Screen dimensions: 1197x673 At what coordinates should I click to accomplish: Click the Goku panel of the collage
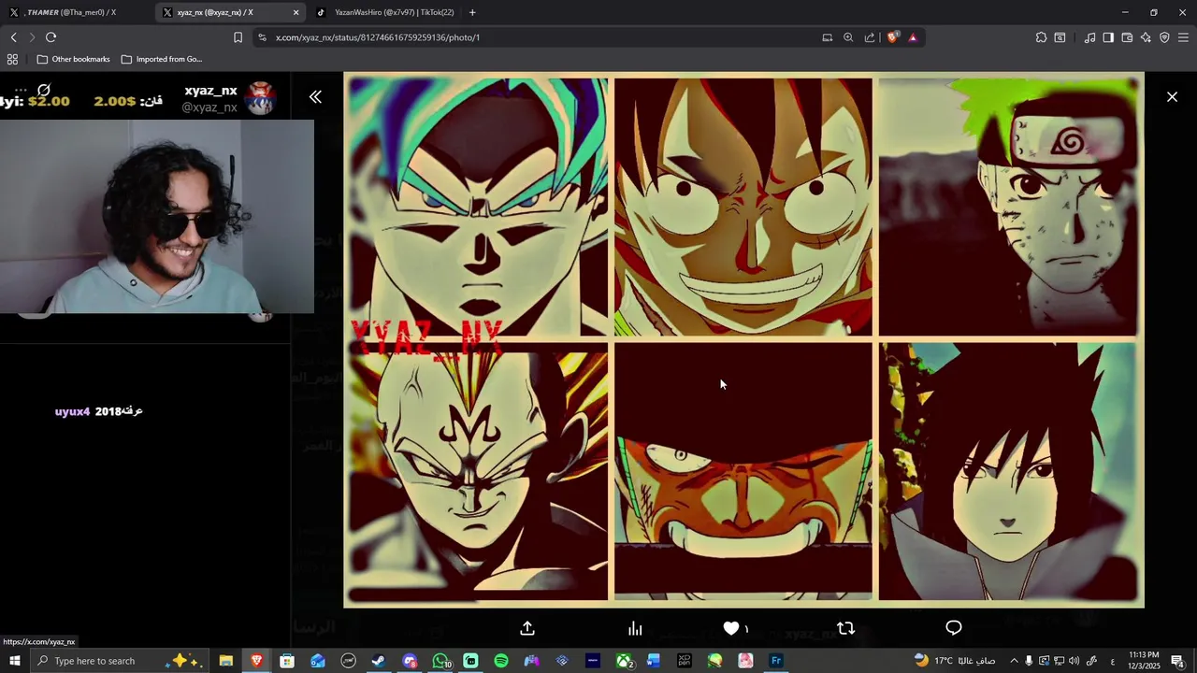[478, 206]
